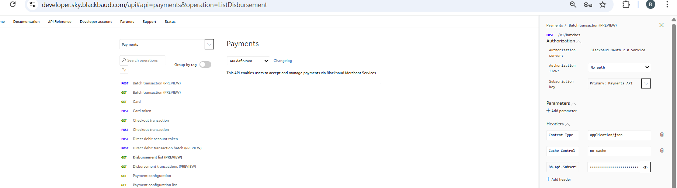Image resolution: width=677 pixels, height=188 pixels.
Task: Click the zoom magnifier icon in address bar
Action: point(573,4)
